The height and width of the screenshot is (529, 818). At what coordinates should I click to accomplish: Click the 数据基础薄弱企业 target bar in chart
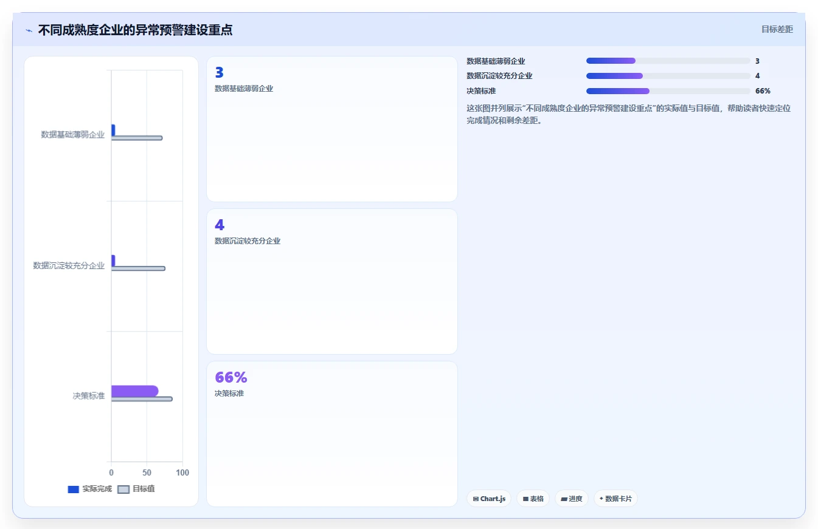pyautogui.click(x=137, y=138)
